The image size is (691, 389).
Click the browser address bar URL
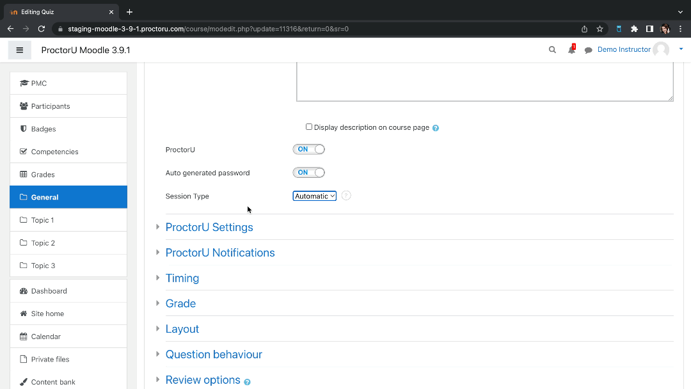coord(208,29)
